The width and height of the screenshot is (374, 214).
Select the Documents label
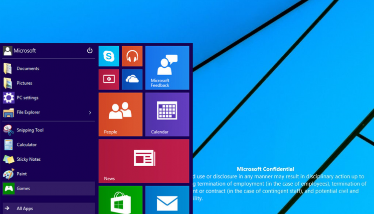click(28, 69)
